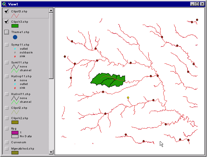Select the Hydrop11.shp theme name
207x157 pixels.
21,76
